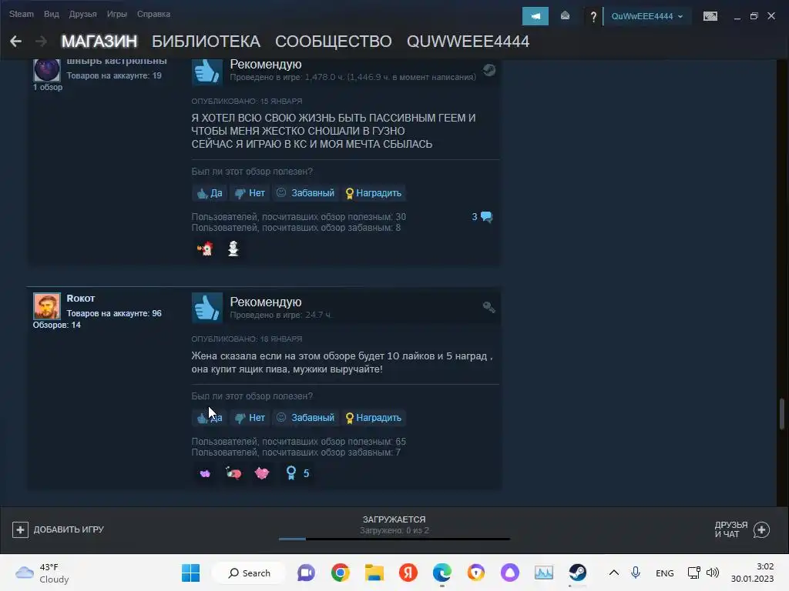
Task: Click thumbs-up icon on Rokot's review
Action: (x=206, y=308)
